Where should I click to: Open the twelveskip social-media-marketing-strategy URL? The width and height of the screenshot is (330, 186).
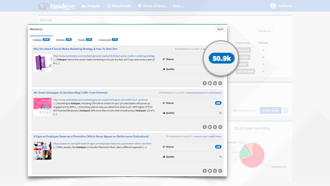[x=104, y=56]
